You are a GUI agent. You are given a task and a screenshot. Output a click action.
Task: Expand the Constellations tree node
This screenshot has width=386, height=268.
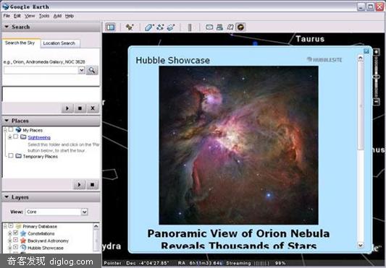click(x=10, y=233)
